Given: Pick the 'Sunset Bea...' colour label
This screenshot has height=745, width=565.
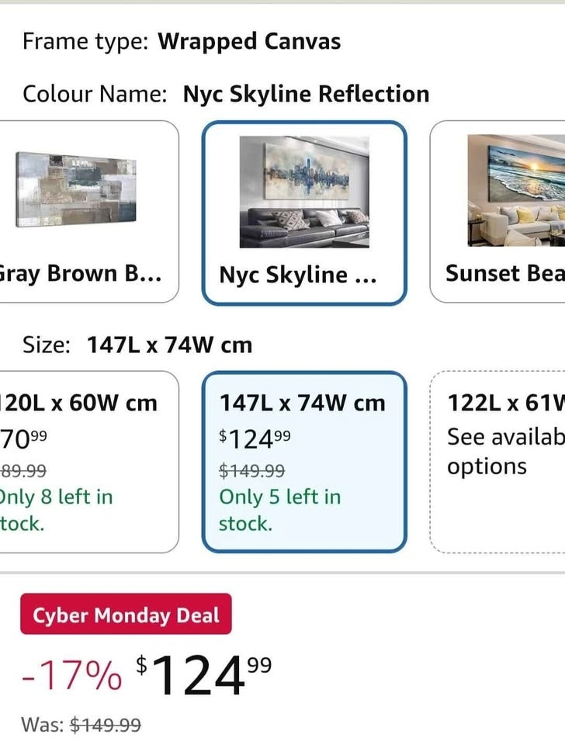Looking at the screenshot, I should [x=504, y=273].
